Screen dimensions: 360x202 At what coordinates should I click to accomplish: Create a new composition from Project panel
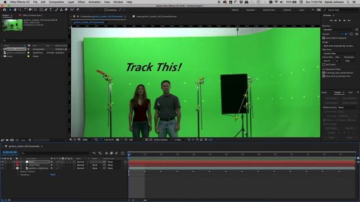12,140
